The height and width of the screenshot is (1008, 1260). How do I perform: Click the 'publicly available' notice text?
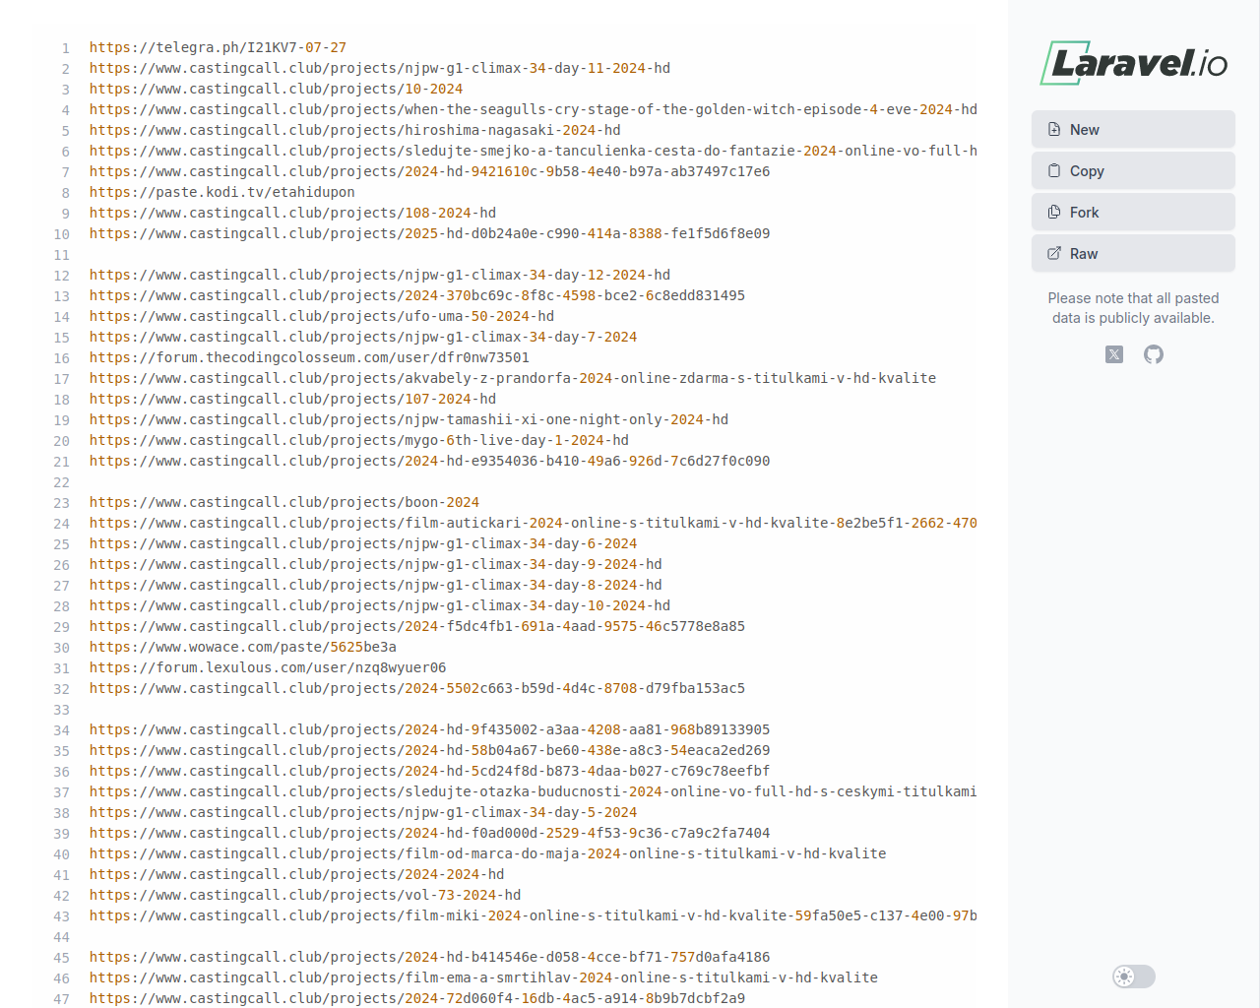[1133, 308]
